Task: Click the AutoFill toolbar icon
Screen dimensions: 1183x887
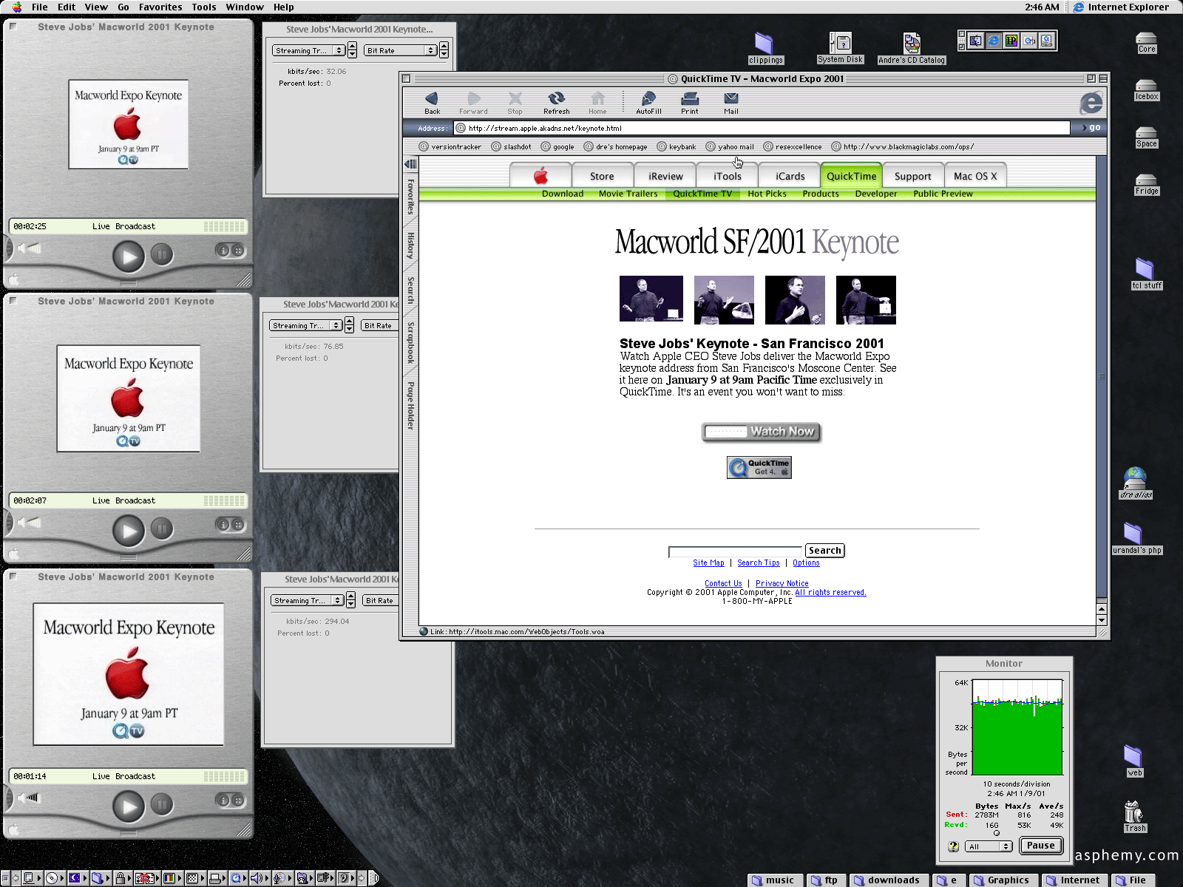Action: 648,100
